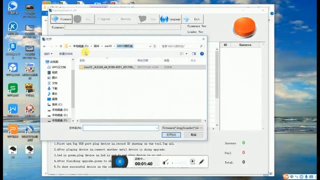
Task: Click the large orange status button
Action: pos(244,27)
